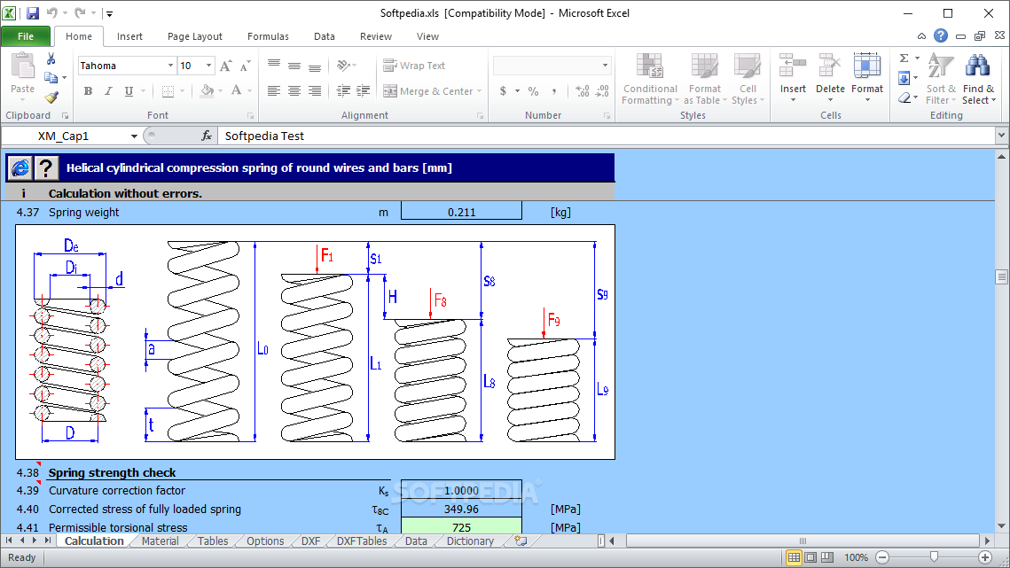Open Find & Select menu
The image size is (1010, 568).
pos(978,79)
